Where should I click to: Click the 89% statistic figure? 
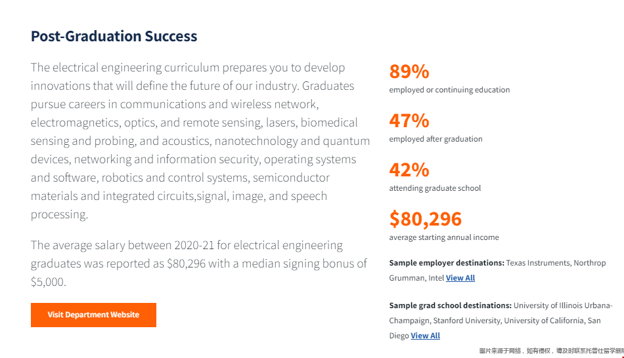coord(409,71)
